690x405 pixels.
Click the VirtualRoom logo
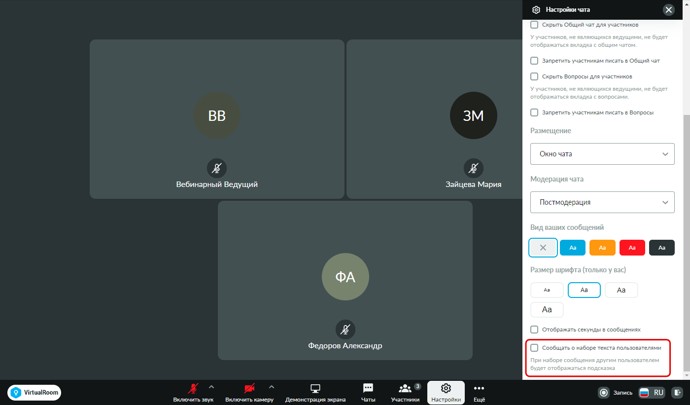[x=34, y=393]
